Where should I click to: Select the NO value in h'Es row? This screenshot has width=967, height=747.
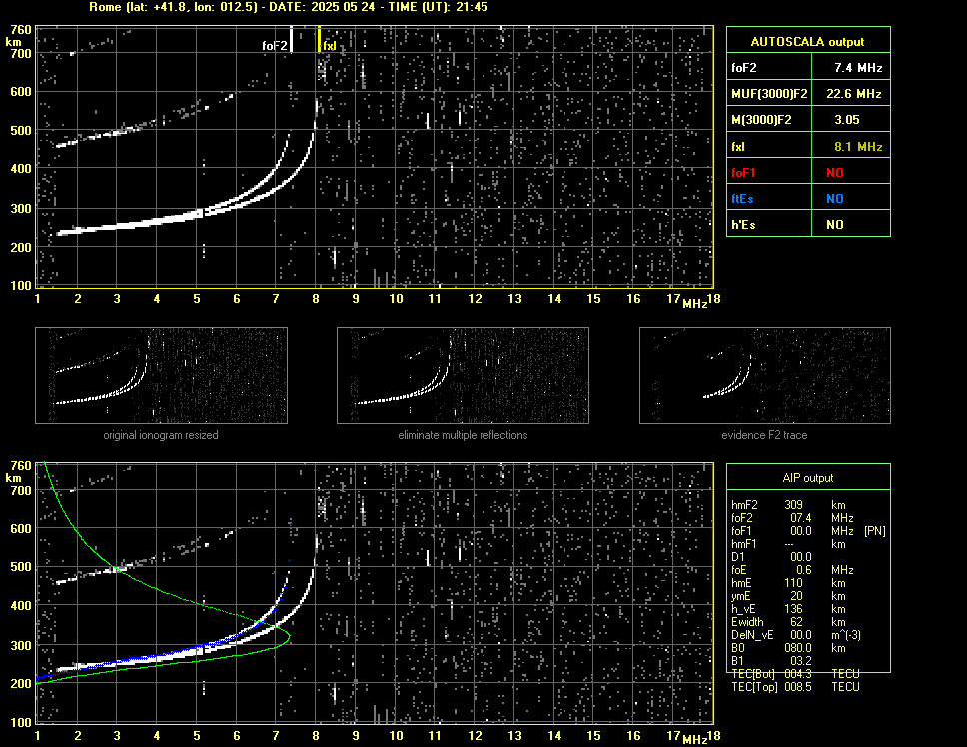click(835, 225)
